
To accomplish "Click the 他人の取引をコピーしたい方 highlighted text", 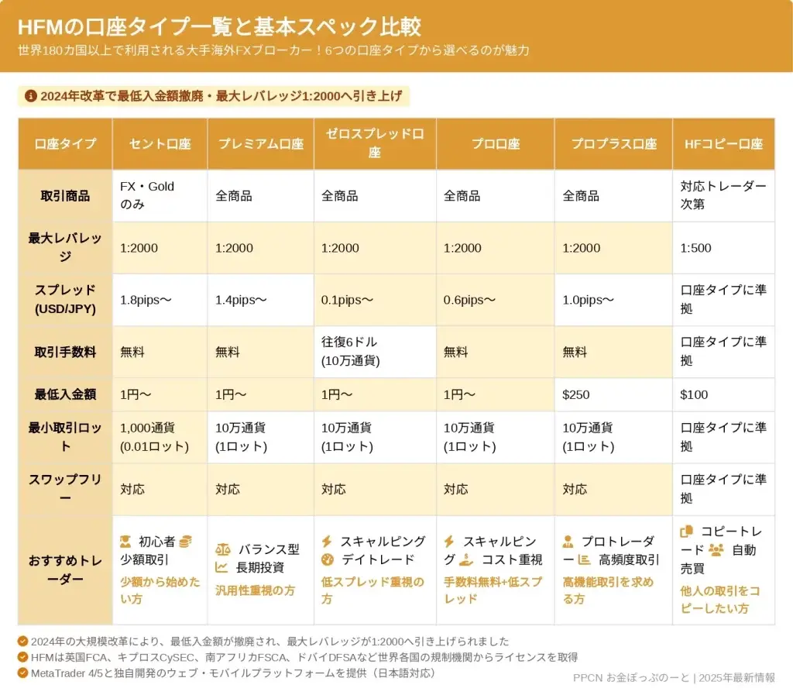I will coord(719,600).
